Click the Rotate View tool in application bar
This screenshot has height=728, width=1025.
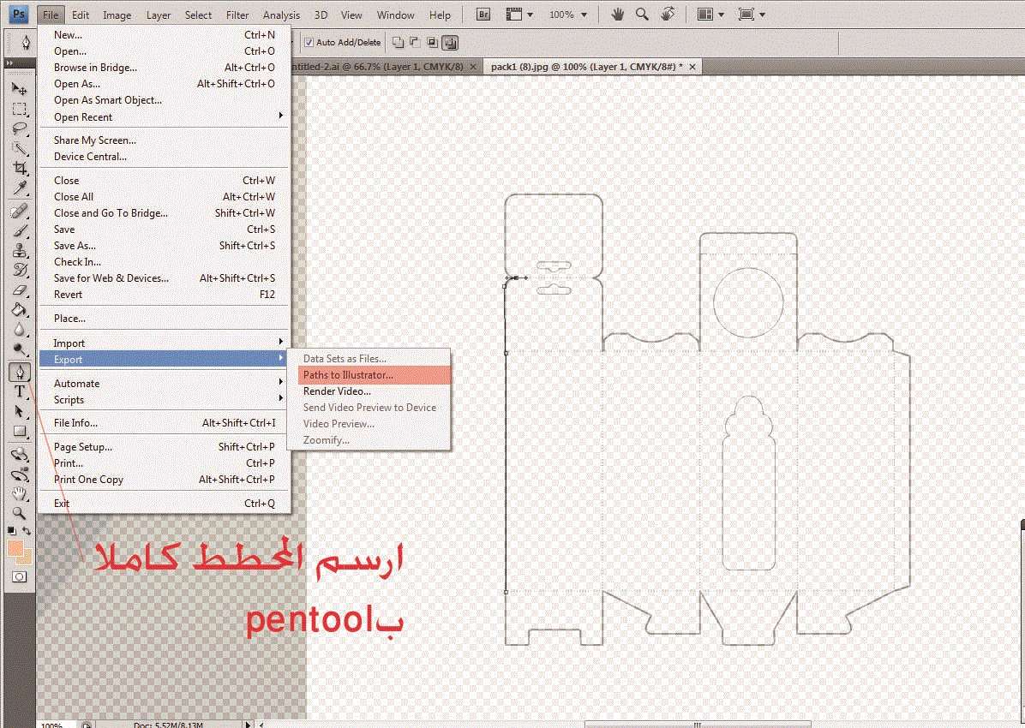click(668, 15)
